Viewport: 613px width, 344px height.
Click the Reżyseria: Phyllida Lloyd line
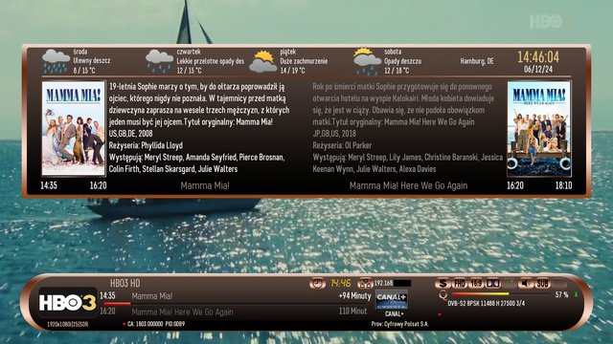click(x=146, y=145)
